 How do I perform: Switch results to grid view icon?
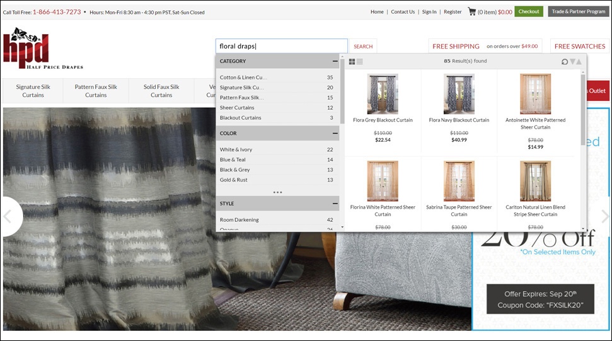pyautogui.click(x=352, y=62)
